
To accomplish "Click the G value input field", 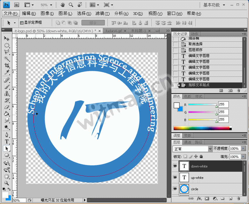I will click(223, 112).
